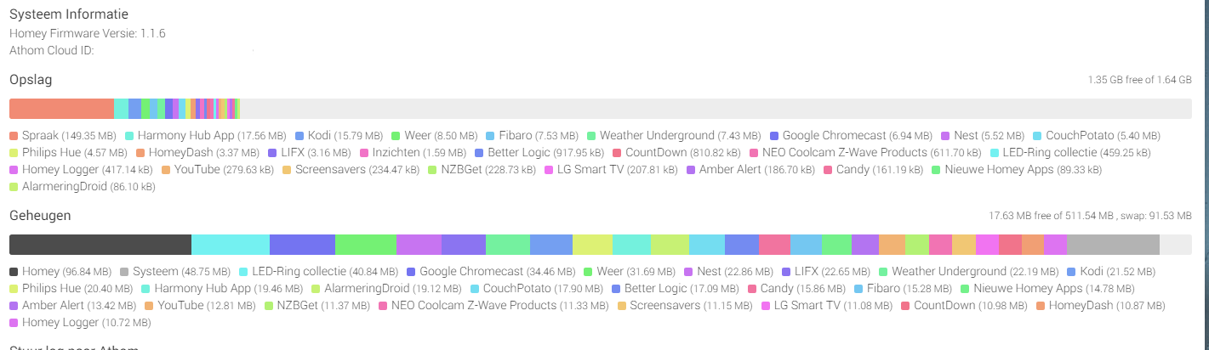Screen dimensions: 1209x350
Task: Click the AlarmeringDroid storage legend swatch
Action: pos(14,187)
